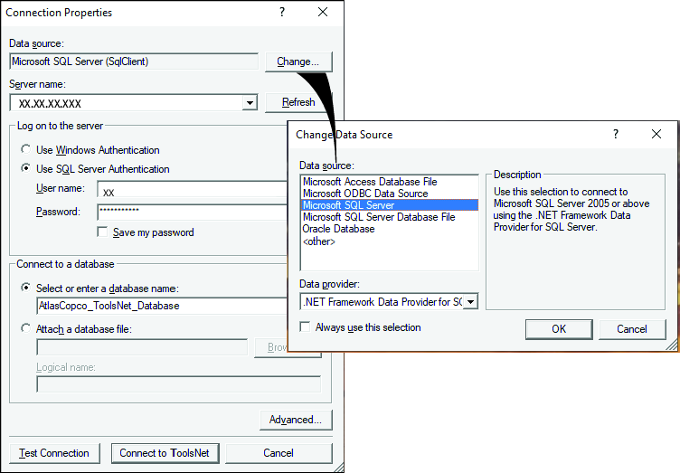Viewport: 680px width, 473px height.
Task: Open the Data provider dropdown
Action: 470,302
